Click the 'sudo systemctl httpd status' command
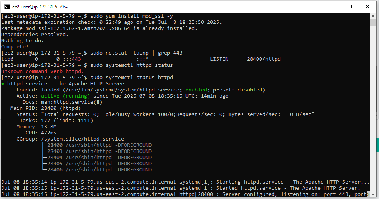This screenshot has height=199, width=379. 132,65
